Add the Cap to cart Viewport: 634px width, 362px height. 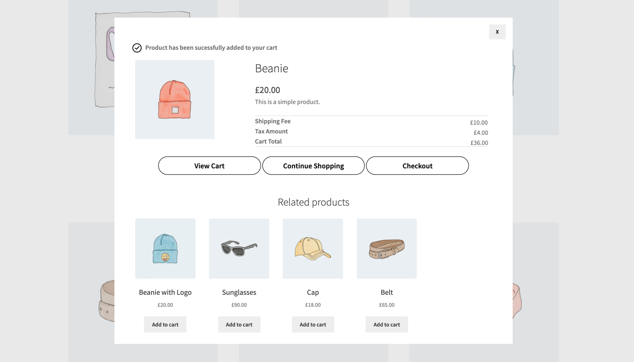tap(313, 324)
